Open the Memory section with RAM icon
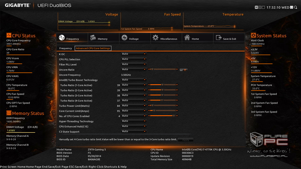This screenshot has height=169, width=301. point(103,38)
